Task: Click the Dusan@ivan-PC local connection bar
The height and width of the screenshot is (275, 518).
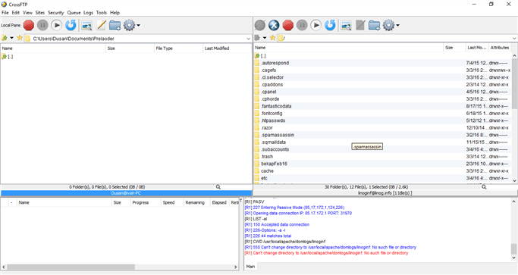Action: [x=126, y=193]
